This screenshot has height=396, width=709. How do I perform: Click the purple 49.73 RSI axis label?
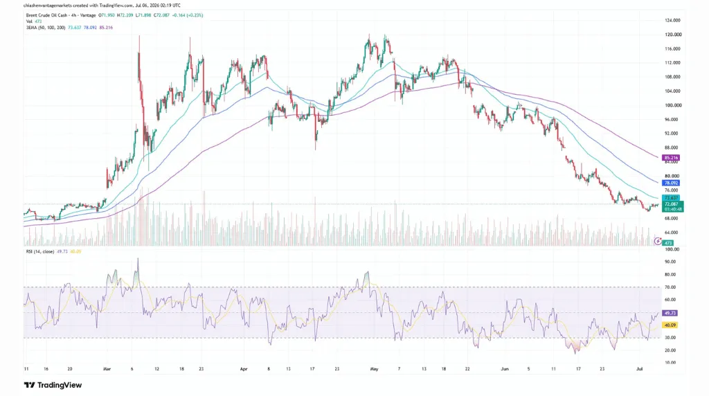point(670,313)
